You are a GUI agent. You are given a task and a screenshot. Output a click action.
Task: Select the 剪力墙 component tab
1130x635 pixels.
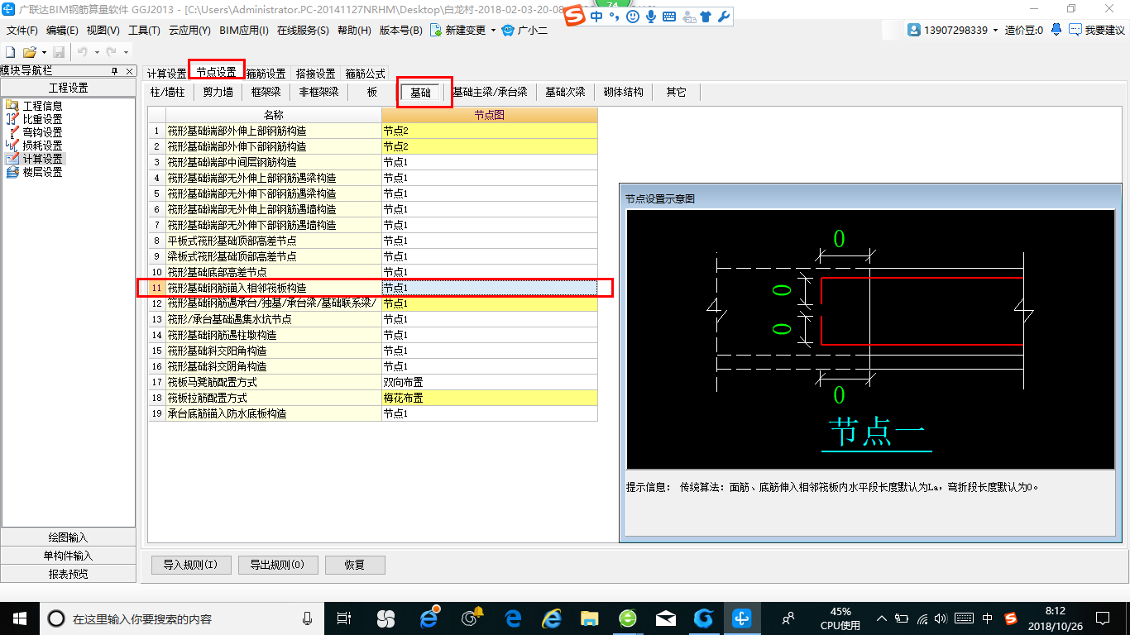218,92
